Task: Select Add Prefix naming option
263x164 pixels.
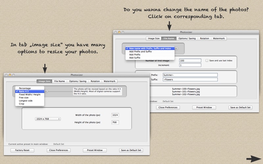Action: point(150,54)
